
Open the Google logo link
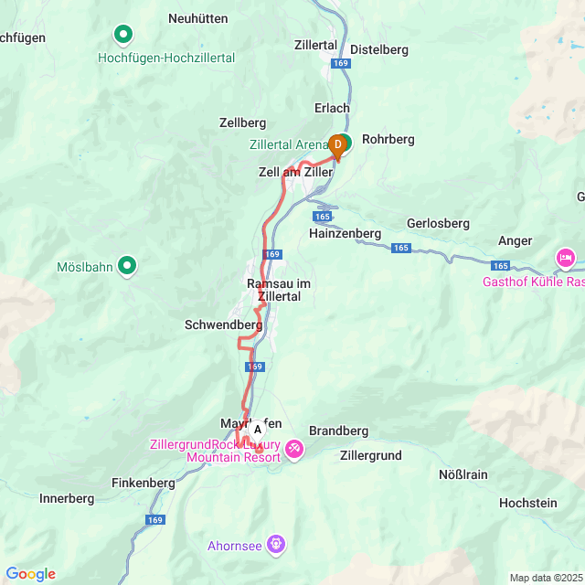(x=31, y=574)
